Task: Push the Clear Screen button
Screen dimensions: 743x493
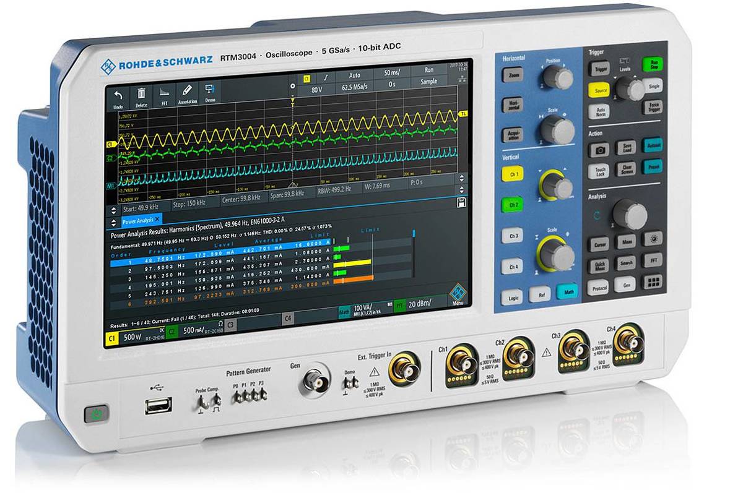Action: click(625, 169)
